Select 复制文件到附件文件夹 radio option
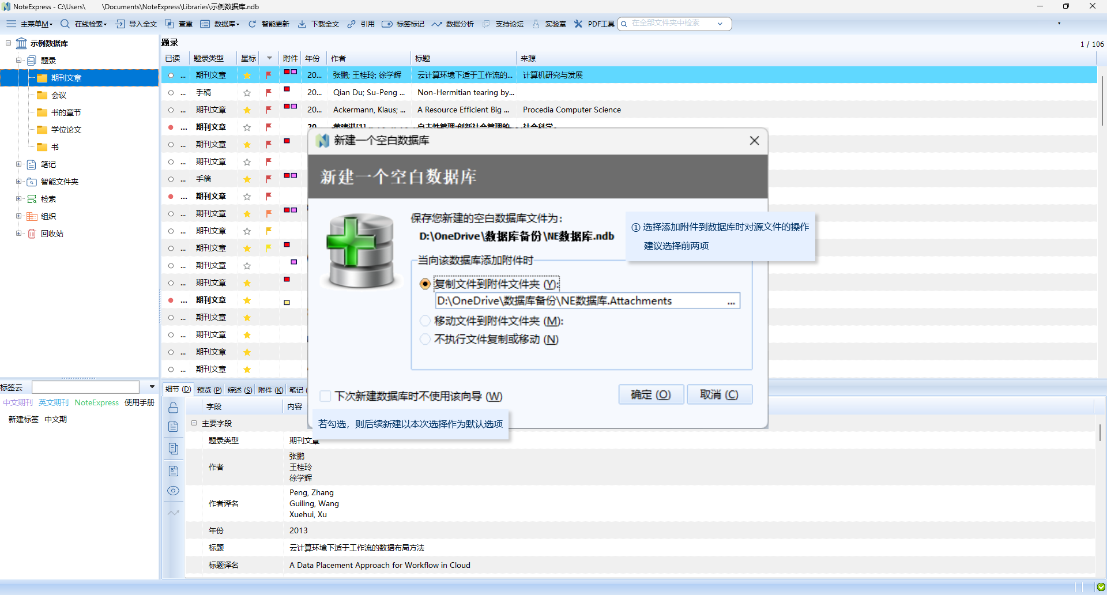 tap(426, 284)
